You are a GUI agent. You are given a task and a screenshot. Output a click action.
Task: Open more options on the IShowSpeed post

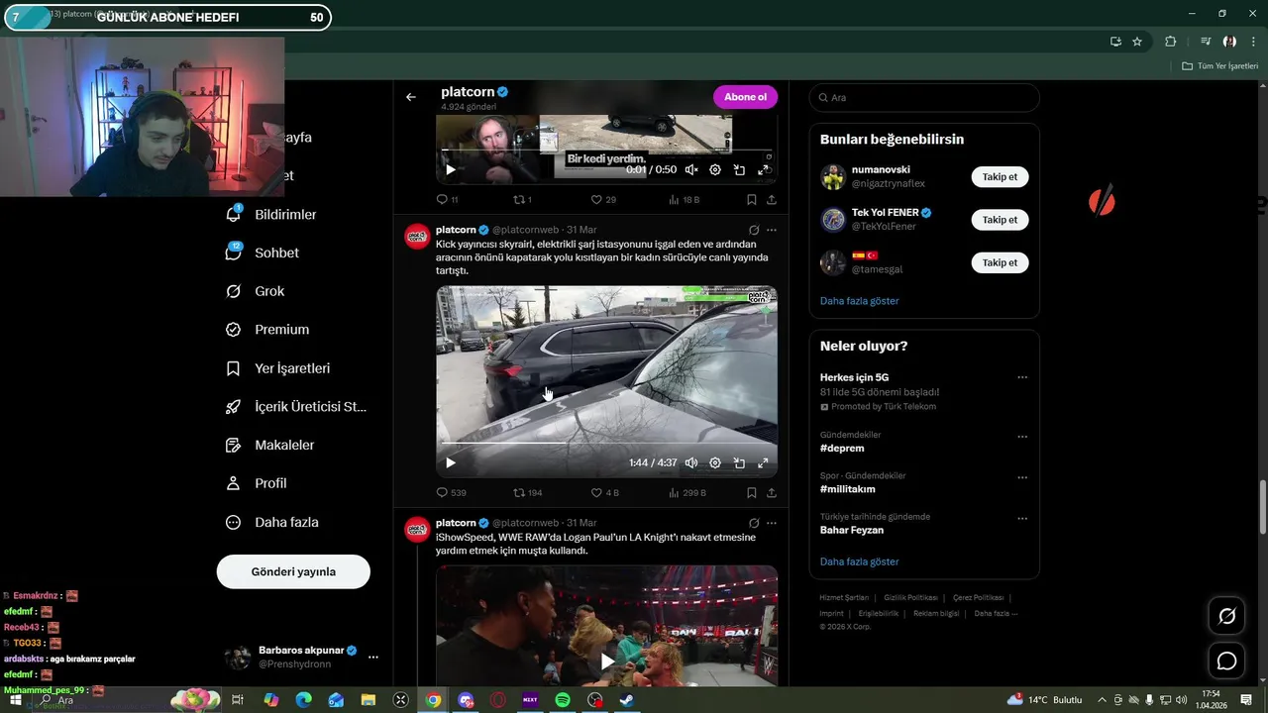[x=772, y=523]
